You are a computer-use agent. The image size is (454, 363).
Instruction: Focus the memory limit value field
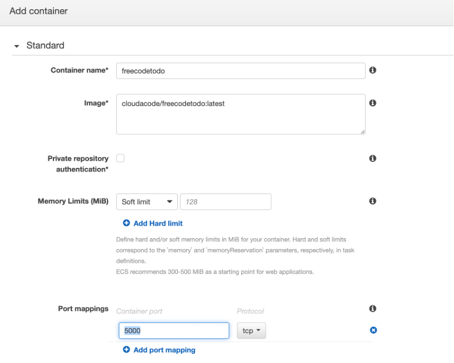225,202
